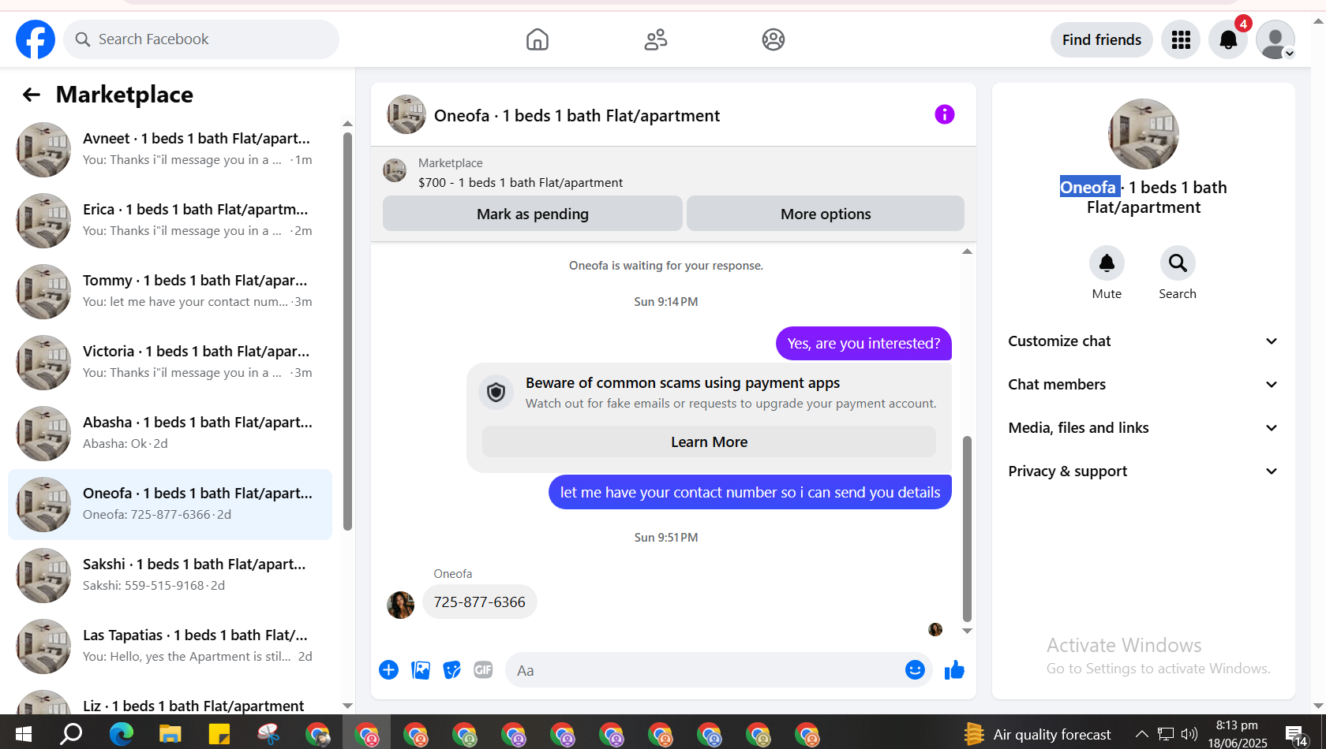Choose a GIF from the GIF icon
This screenshot has height=749, width=1326.
(483, 670)
